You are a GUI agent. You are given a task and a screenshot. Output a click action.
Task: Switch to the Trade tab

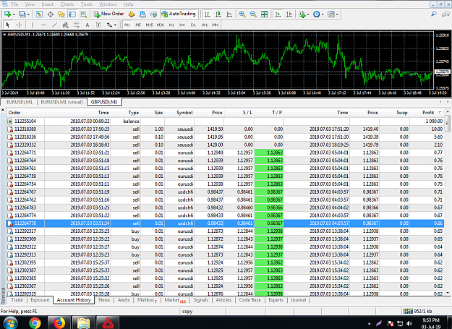[x=17, y=300]
